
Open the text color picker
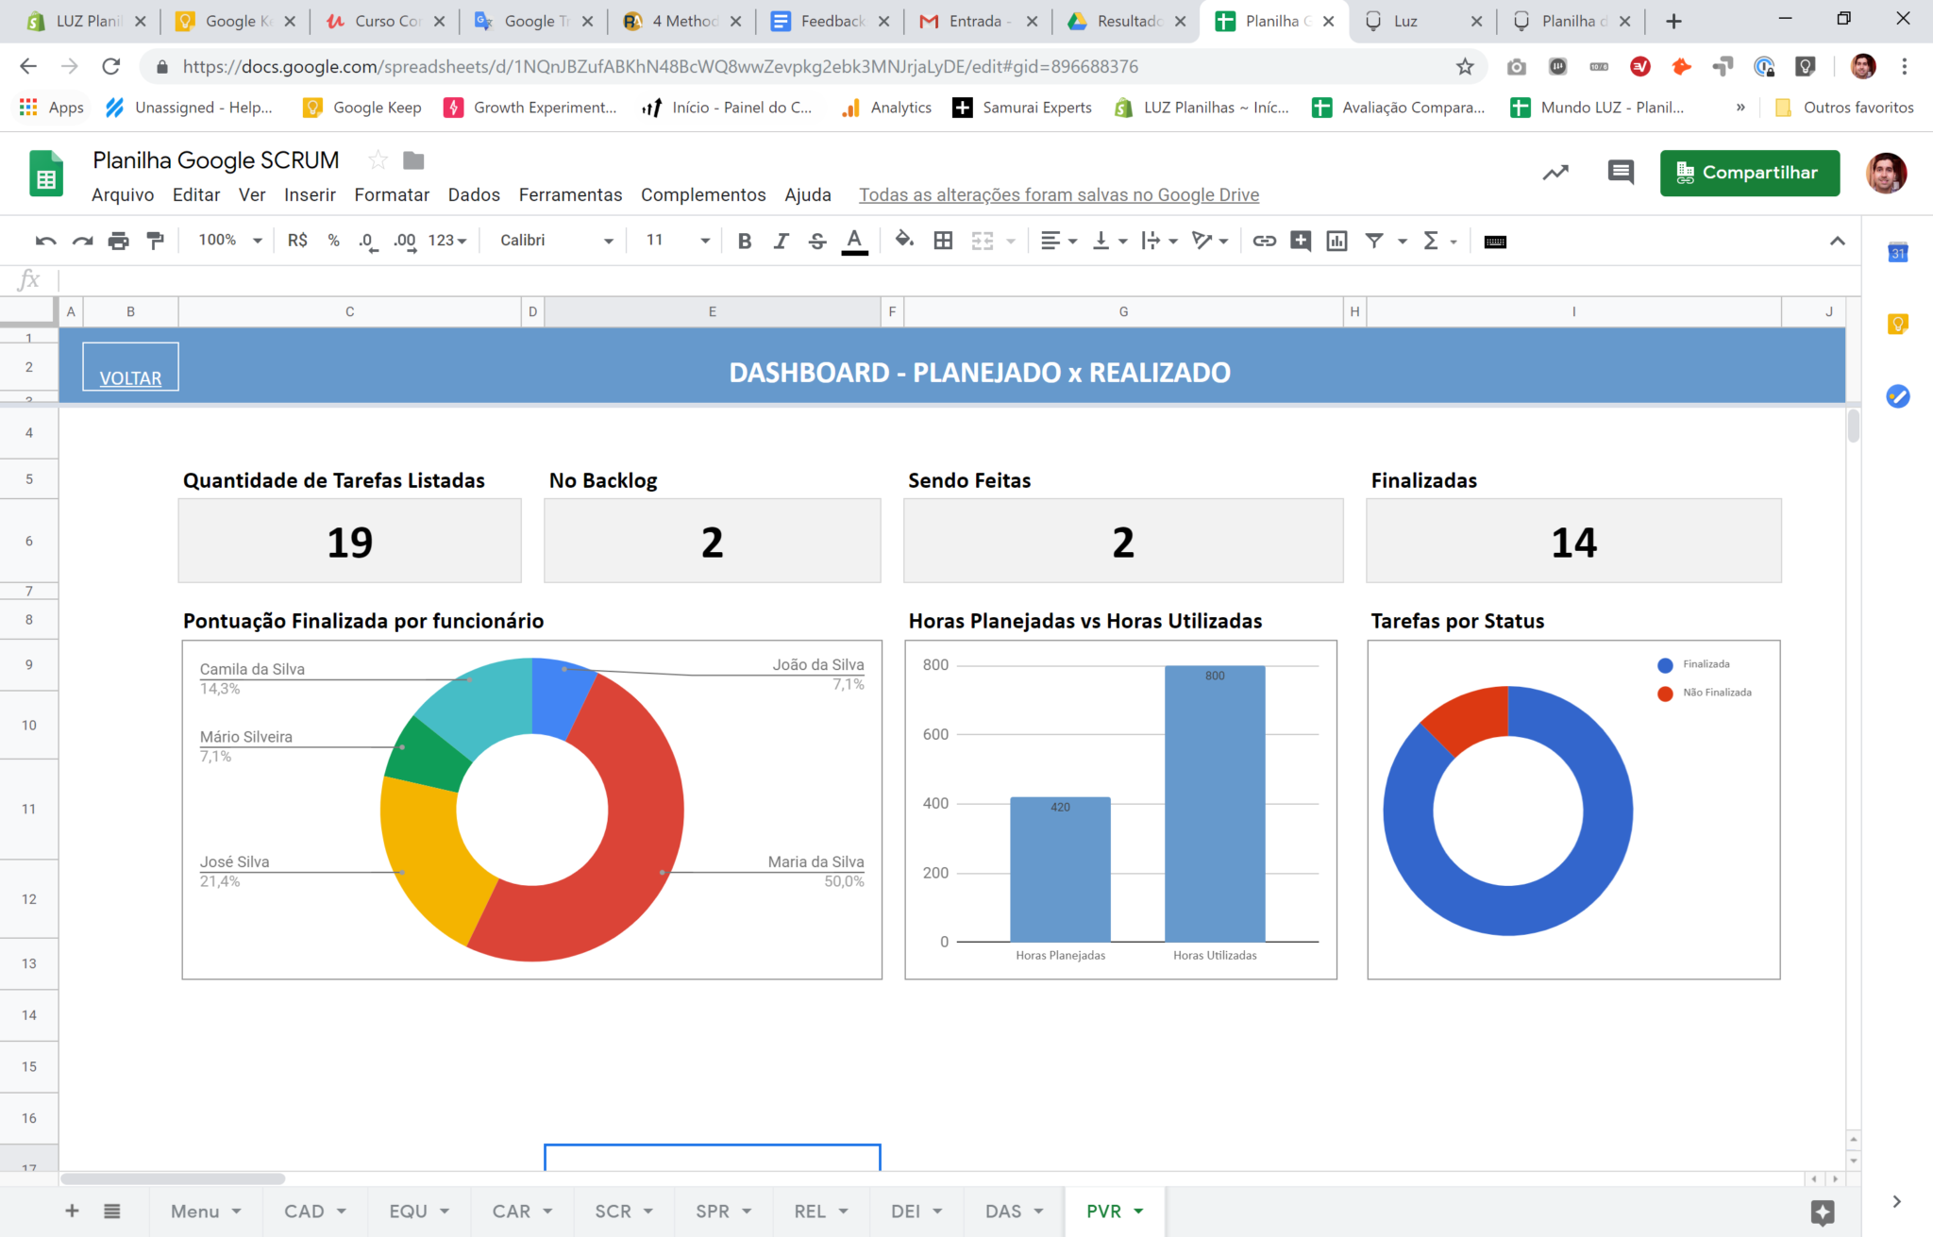click(854, 241)
